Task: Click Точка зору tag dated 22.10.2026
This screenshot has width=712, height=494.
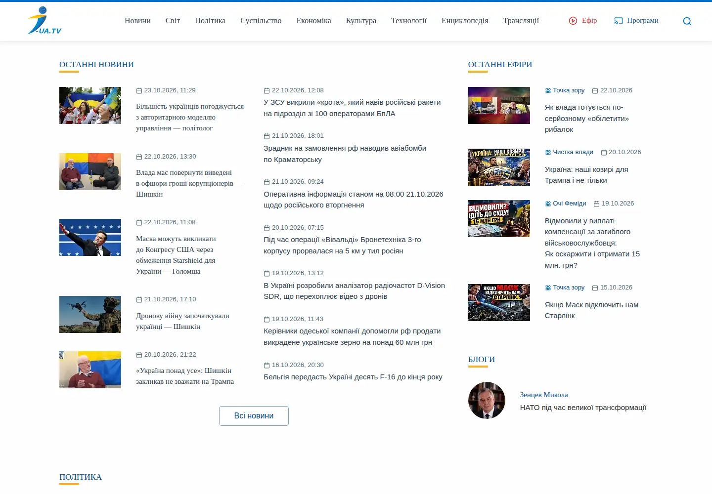Action: click(x=569, y=90)
